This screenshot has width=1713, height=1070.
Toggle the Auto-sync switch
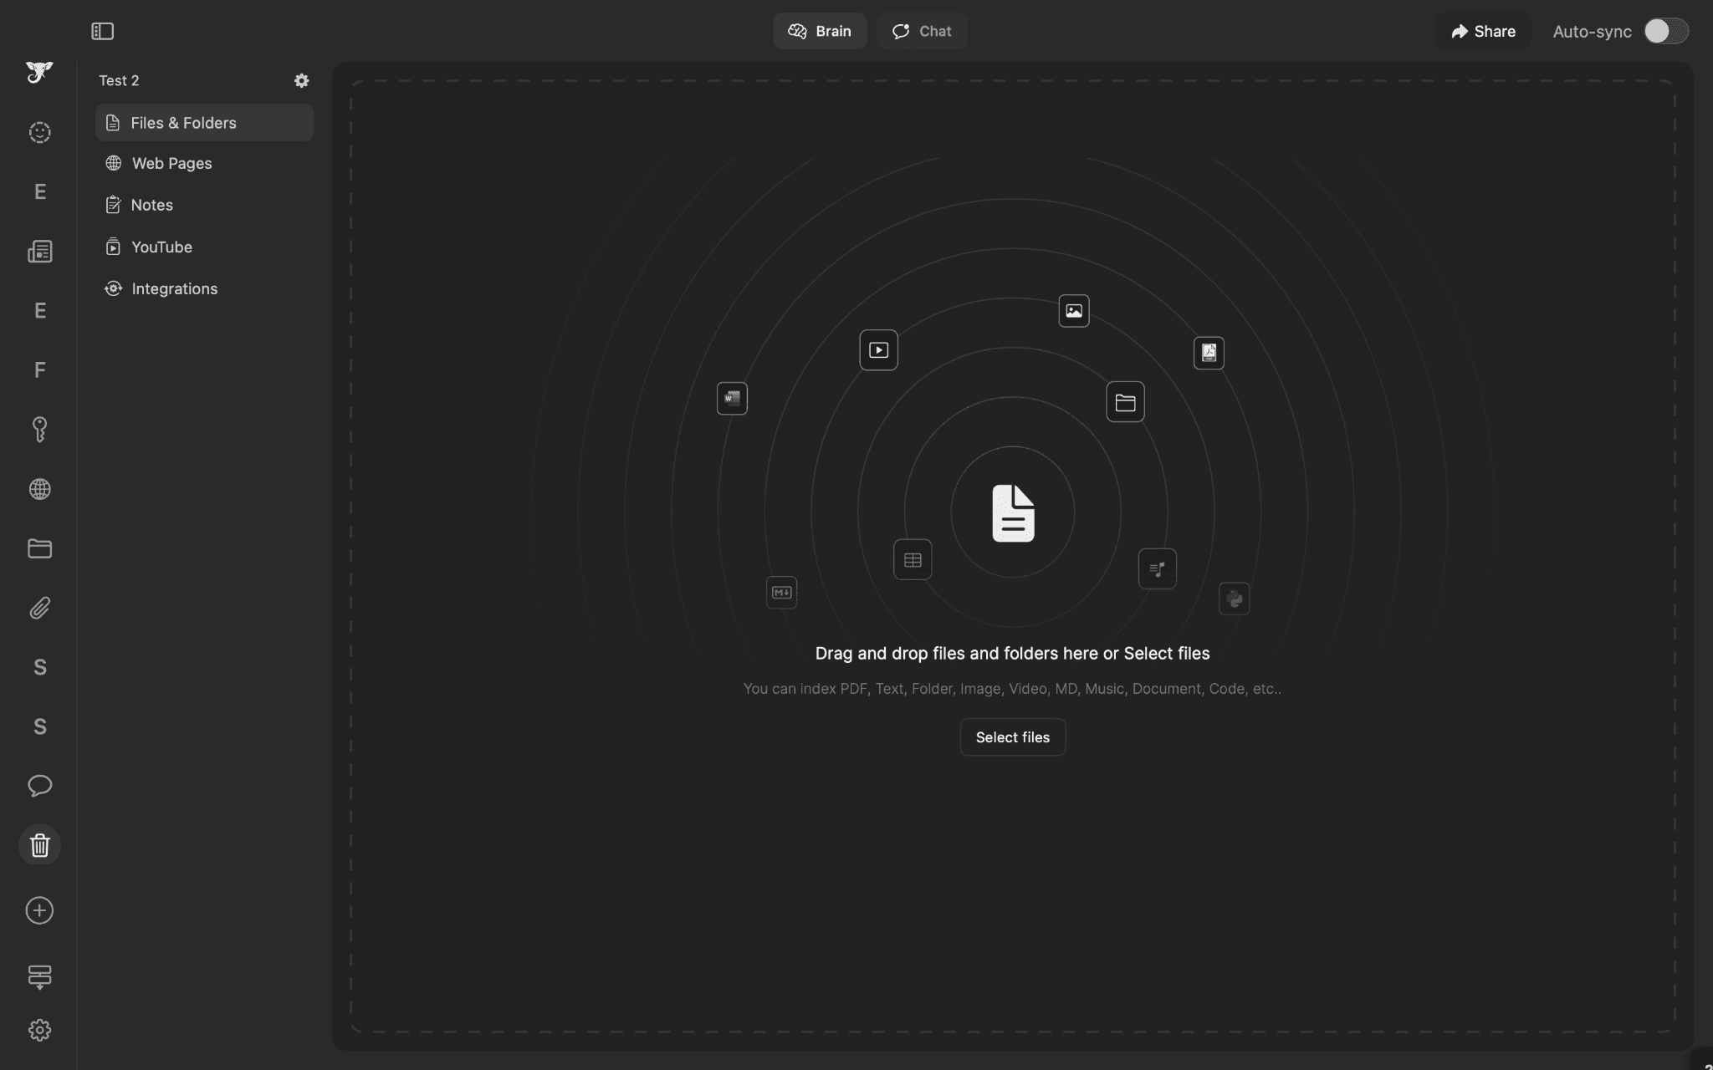tap(1665, 31)
